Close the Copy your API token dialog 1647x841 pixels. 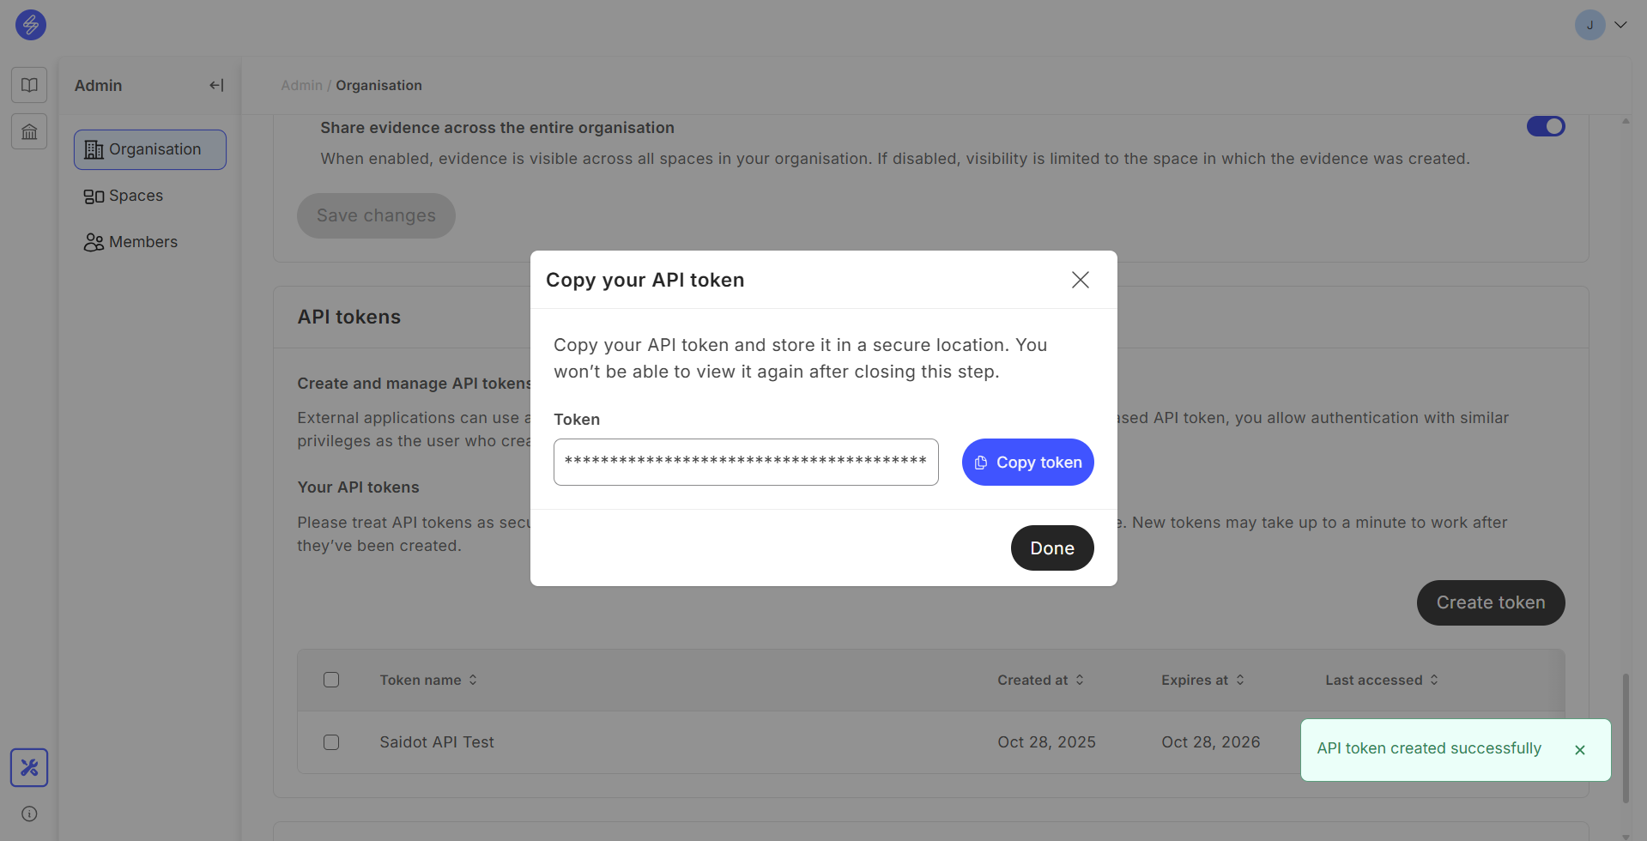coord(1080,280)
